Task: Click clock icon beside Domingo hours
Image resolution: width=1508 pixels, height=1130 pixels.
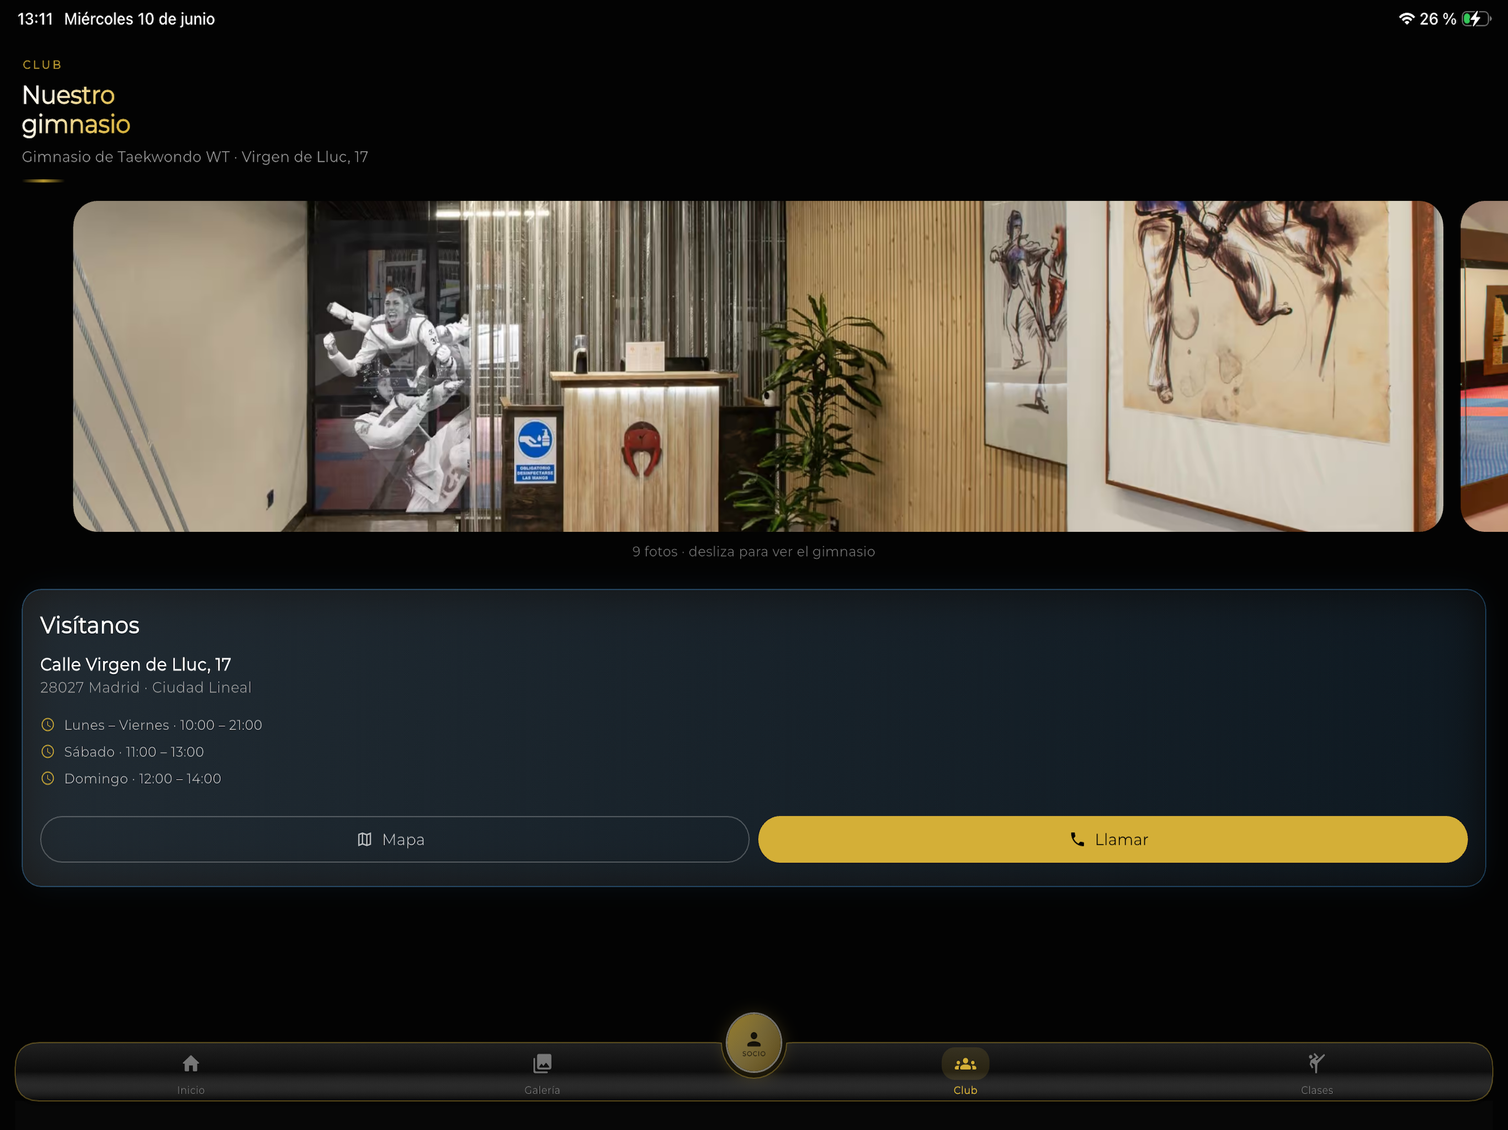Action: coord(47,777)
